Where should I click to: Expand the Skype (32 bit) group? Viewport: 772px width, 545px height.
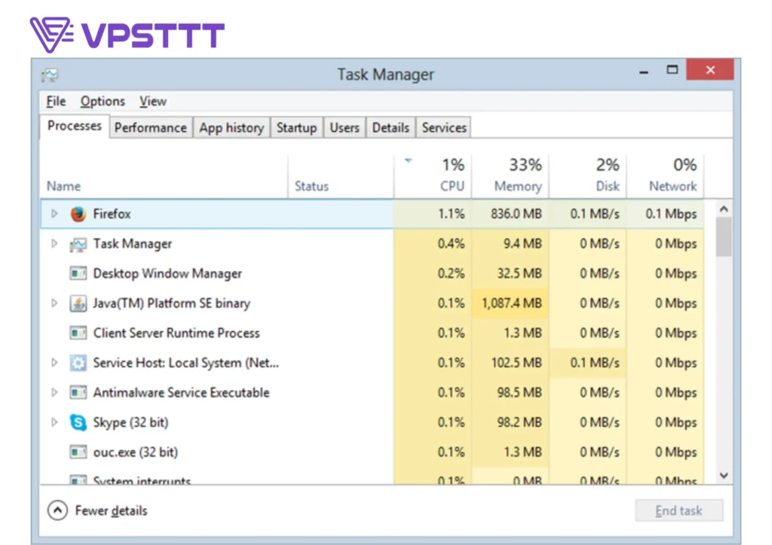point(54,422)
